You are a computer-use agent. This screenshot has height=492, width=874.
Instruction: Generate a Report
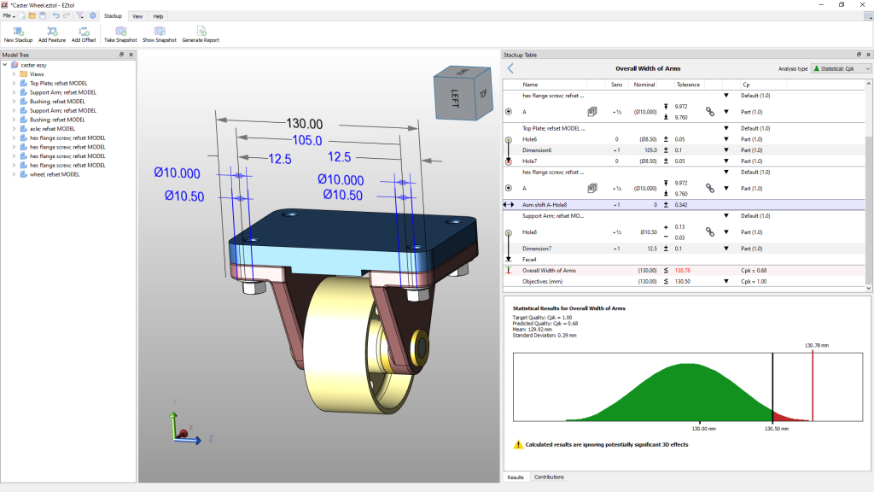tap(201, 32)
